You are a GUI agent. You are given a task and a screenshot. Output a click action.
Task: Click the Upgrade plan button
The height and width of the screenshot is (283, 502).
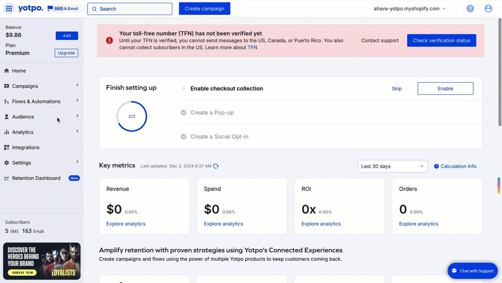[x=66, y=53]
